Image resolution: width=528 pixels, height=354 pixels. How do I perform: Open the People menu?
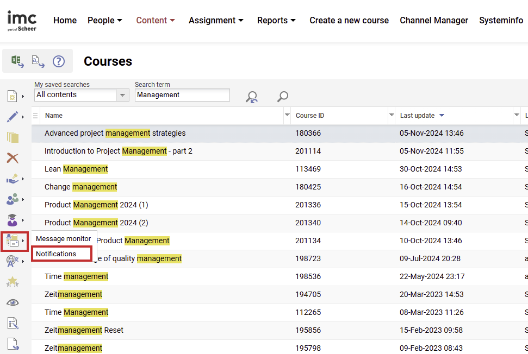tap(104, 20)
